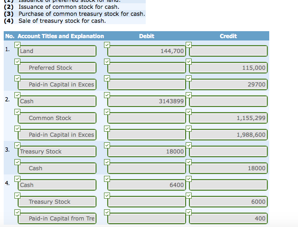Click the checkmark icon on the 6000 credit field
Viewport: 298px width, 227px height.
point(189,195)
